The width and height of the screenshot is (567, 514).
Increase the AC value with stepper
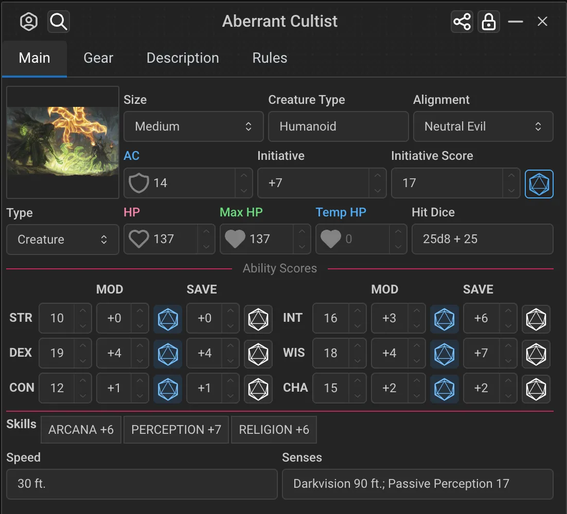click(244, 176)
